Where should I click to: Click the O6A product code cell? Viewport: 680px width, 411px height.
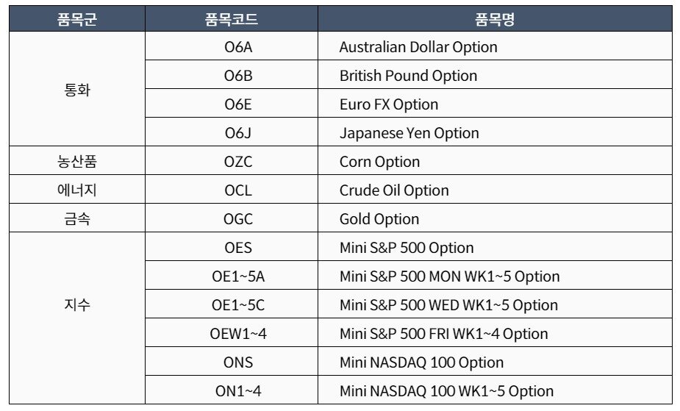coord(237,47)
